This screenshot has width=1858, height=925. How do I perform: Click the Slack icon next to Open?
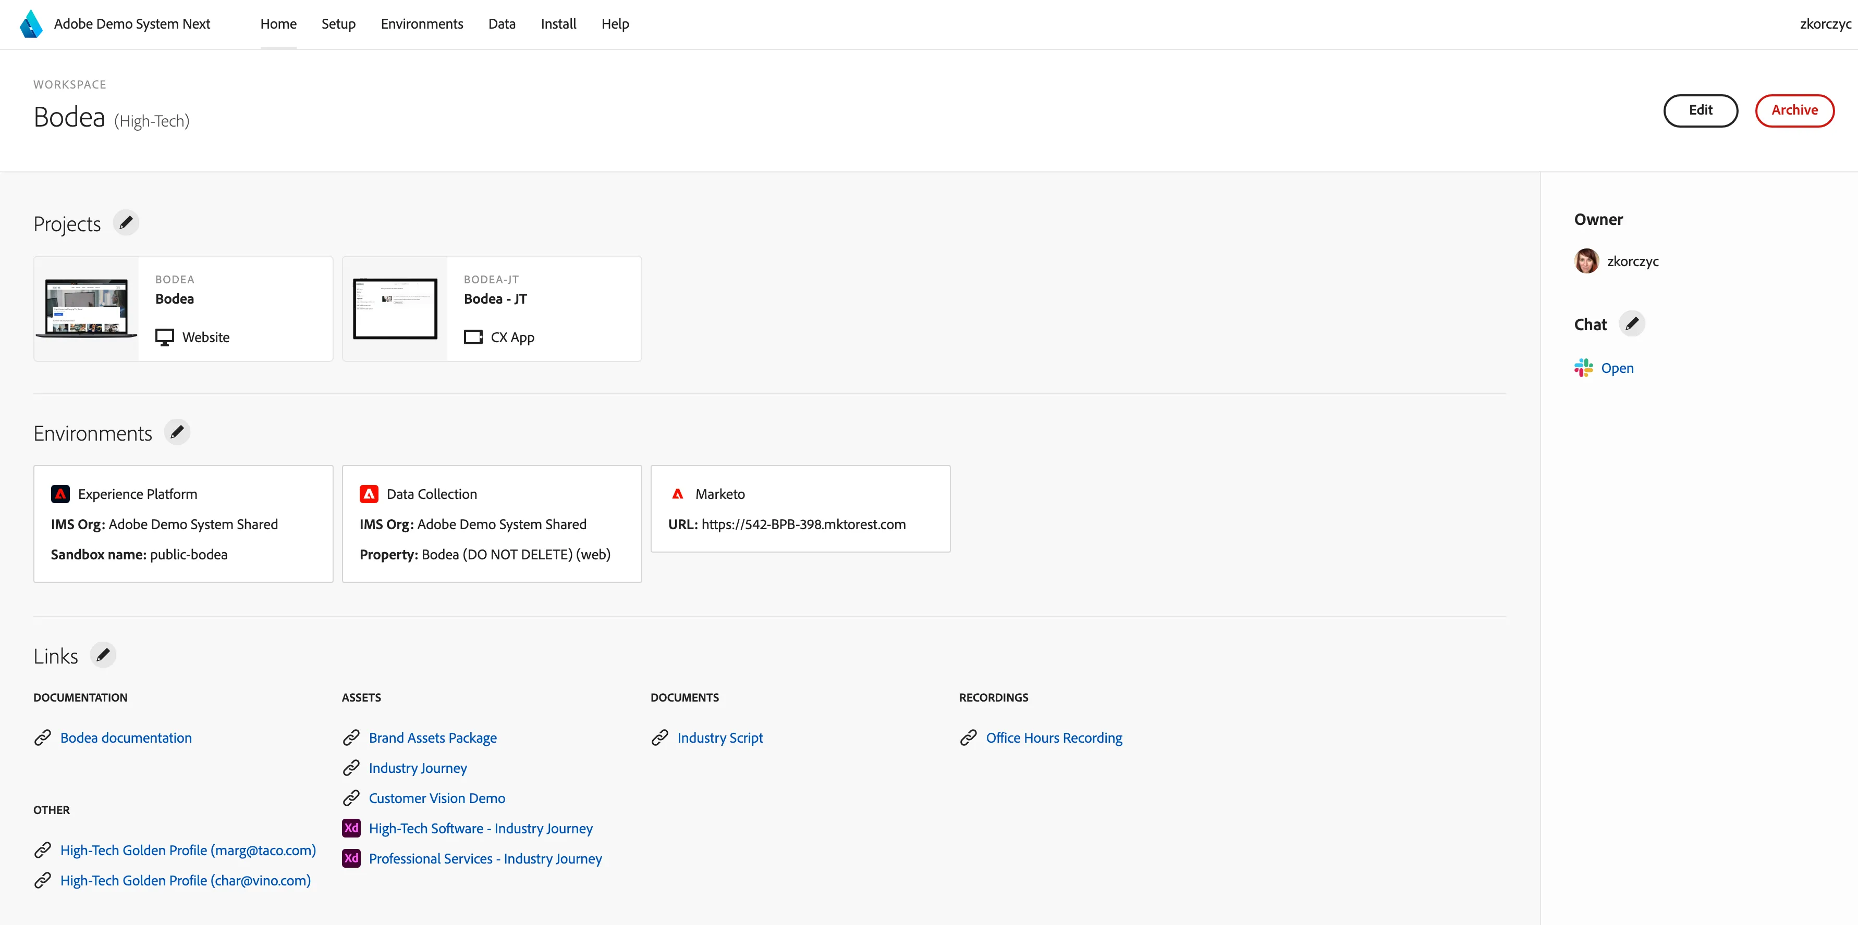tap(1583, 368)
